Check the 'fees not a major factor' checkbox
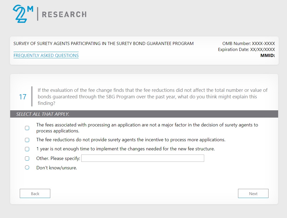 pyautogui.click(x=27, y=128)
